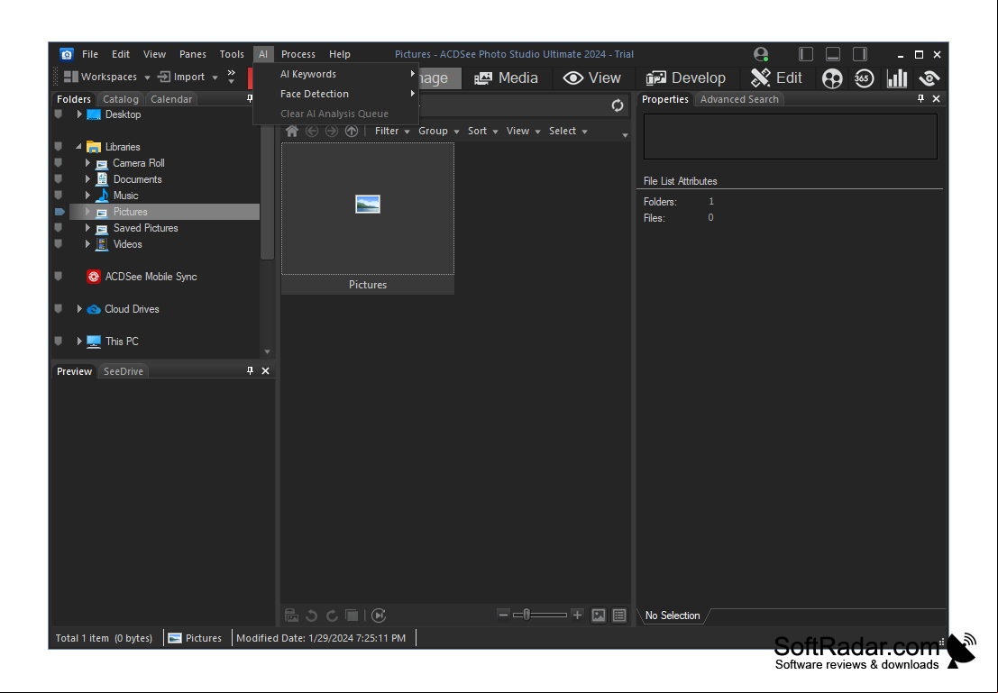
Task: Open Face Detection submenu
Action: coord(336,95)
